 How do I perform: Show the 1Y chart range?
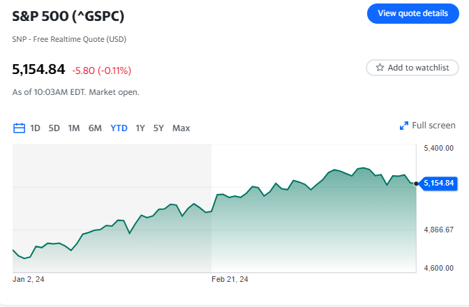coord(140,128)
